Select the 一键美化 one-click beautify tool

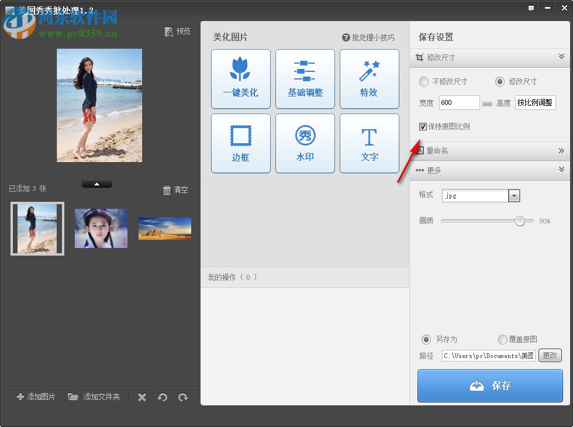[240, 78]
